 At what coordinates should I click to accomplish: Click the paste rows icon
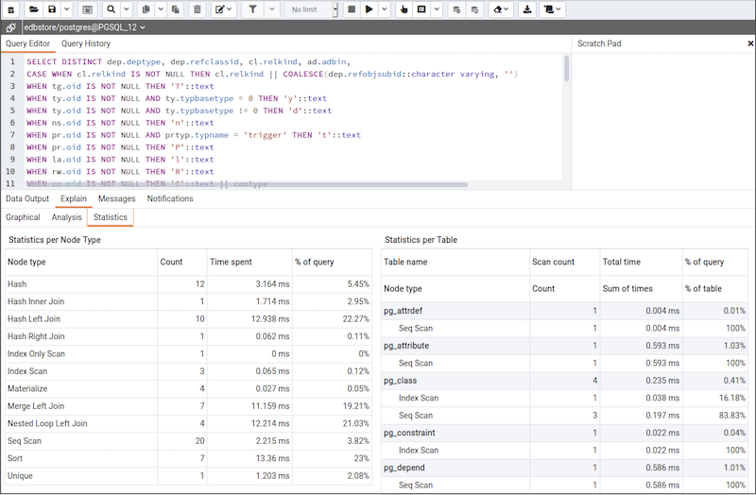[x=176, y=9]
